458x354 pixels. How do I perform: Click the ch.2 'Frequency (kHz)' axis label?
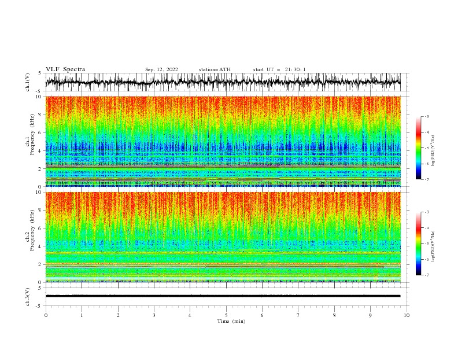pyautogui.click(x=32, y=230)
